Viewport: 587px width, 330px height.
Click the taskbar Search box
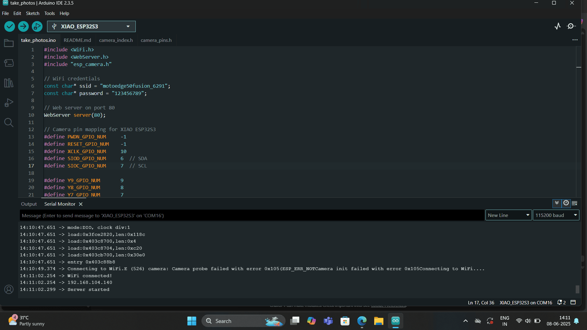(243, 321)
